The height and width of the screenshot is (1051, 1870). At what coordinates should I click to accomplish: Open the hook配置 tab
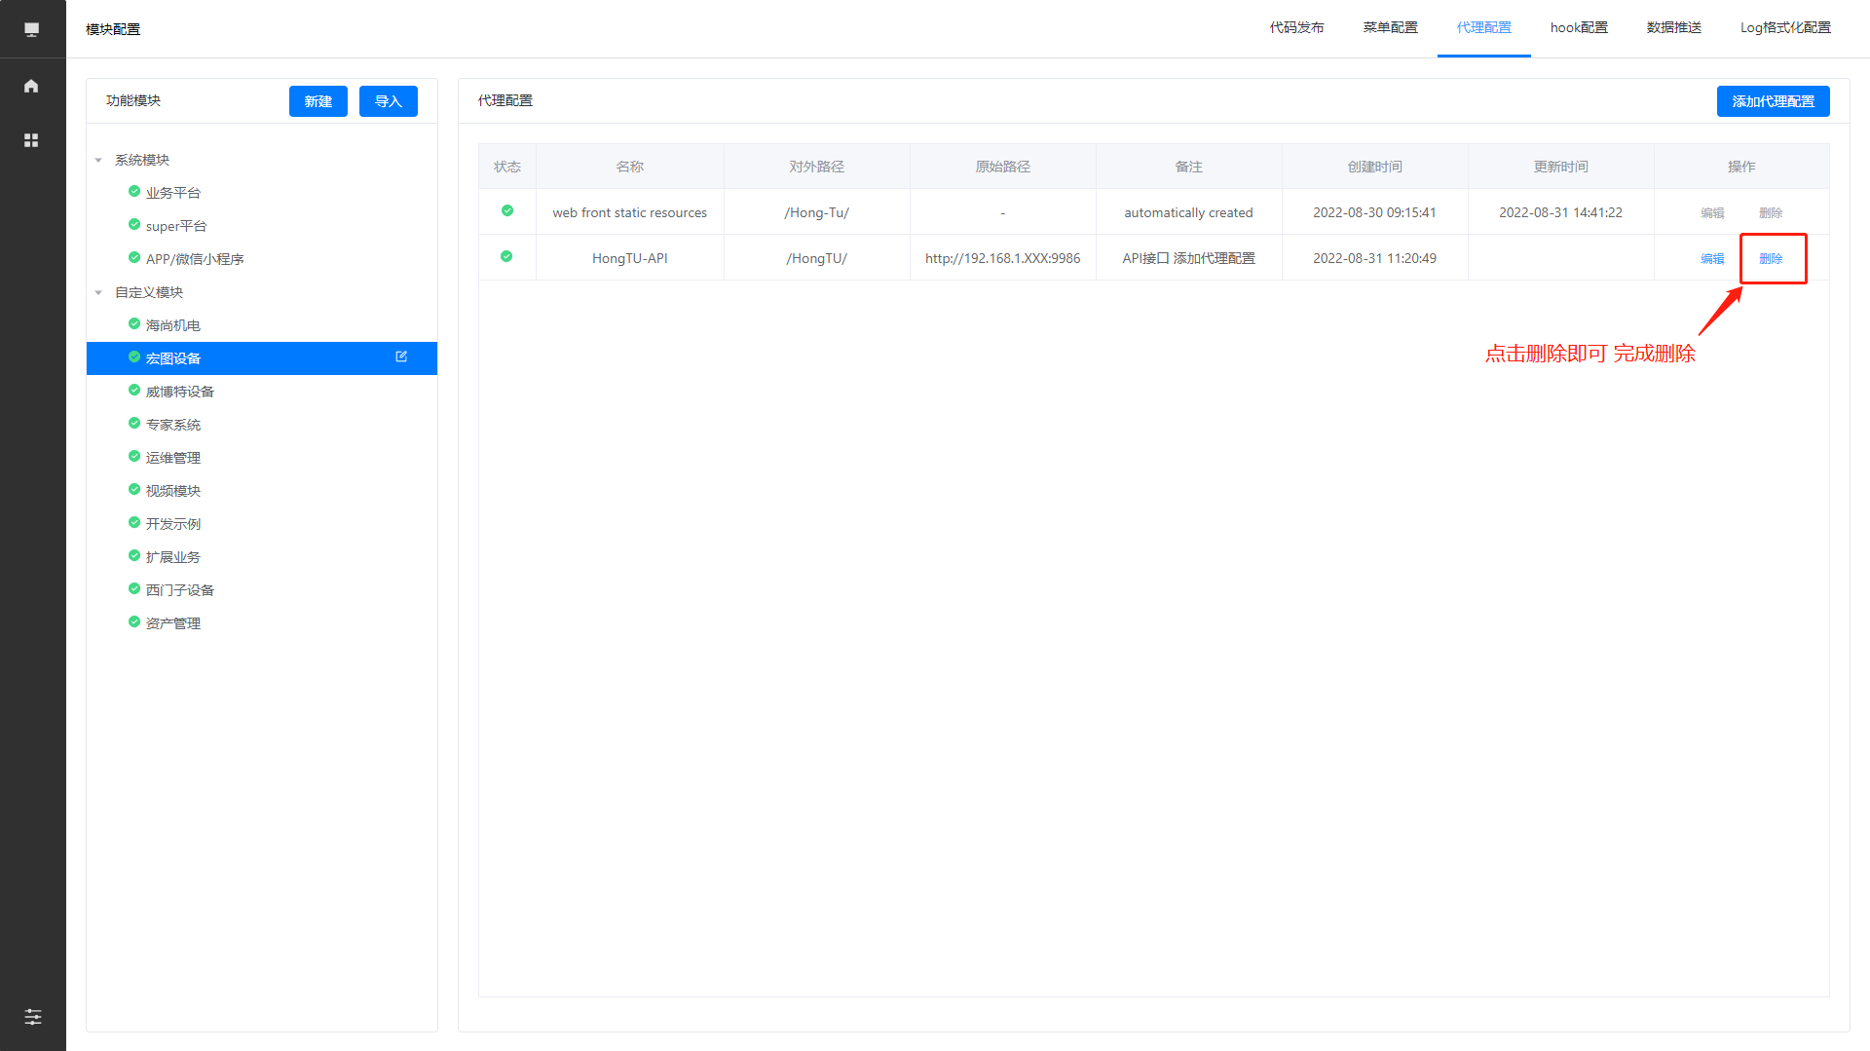1579,28
